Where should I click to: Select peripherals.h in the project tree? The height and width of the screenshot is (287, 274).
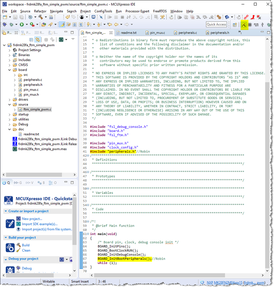(33, 85)
